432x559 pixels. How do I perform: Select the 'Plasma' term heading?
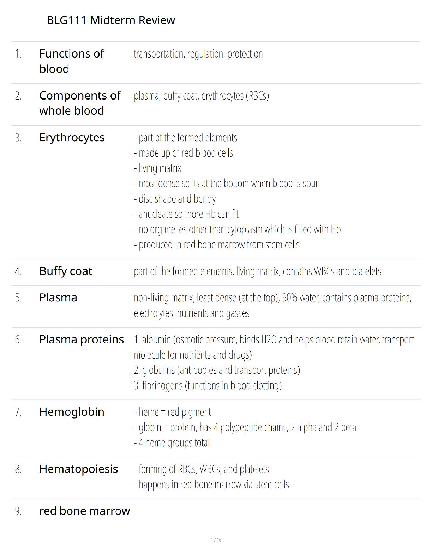point(58,297)
